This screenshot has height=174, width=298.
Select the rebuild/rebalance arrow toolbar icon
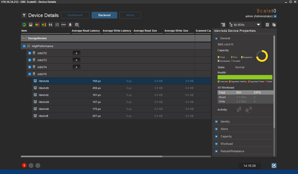(x=44, y=25)
